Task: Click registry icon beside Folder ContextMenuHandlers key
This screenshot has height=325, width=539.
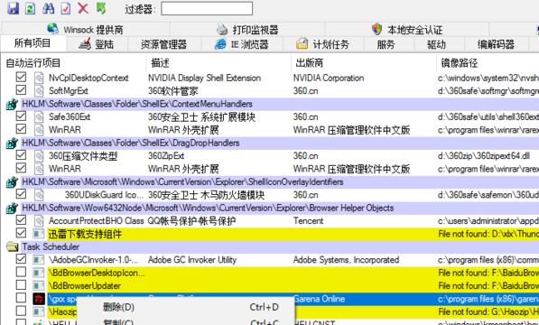Action: pyautogui.click(x=12, y=104)
